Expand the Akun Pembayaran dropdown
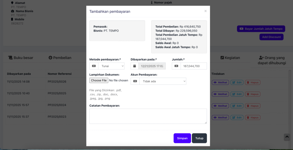Image resolution: width=293 pixels, height=150 pixels. [x=163, y=81]
